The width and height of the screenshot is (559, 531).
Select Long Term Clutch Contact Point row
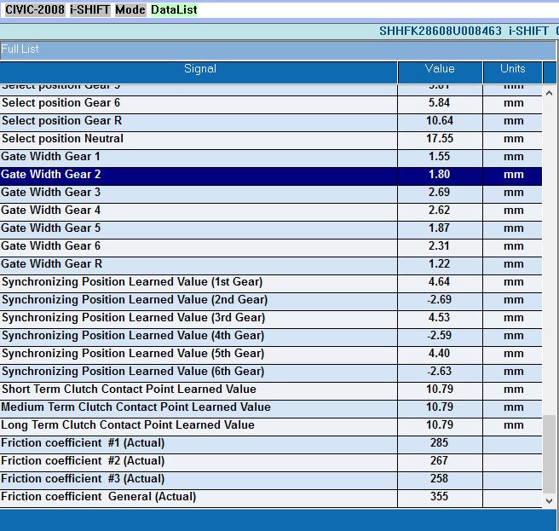click(x=271, y=426)
